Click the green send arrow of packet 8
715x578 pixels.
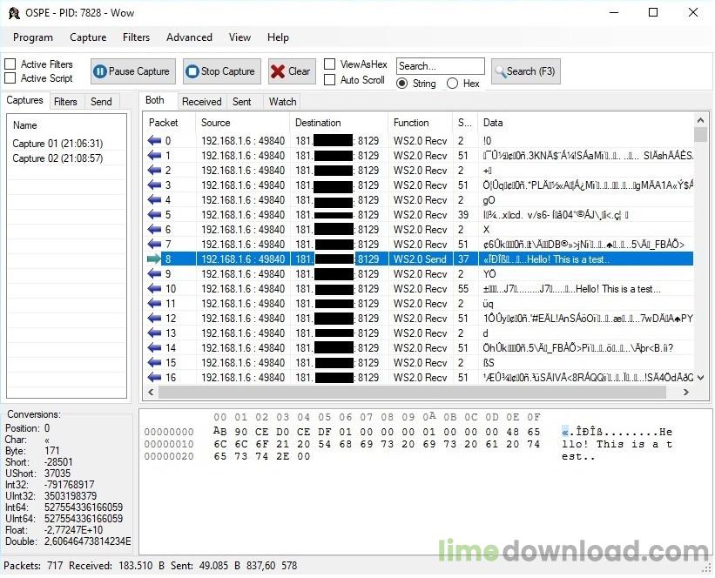pos(154,259)
